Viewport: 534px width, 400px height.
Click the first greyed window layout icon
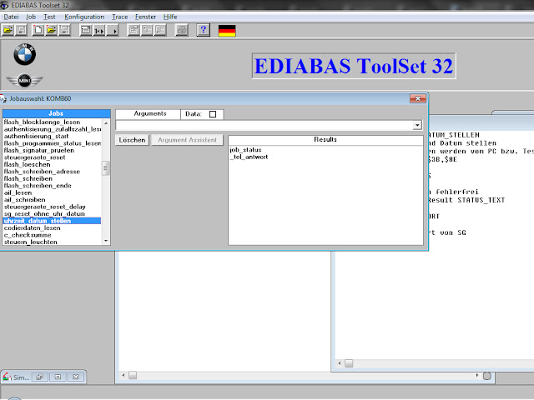(x=133, y=30)
